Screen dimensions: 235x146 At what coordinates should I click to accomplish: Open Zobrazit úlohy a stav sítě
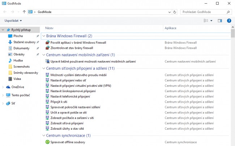(67, 129)
